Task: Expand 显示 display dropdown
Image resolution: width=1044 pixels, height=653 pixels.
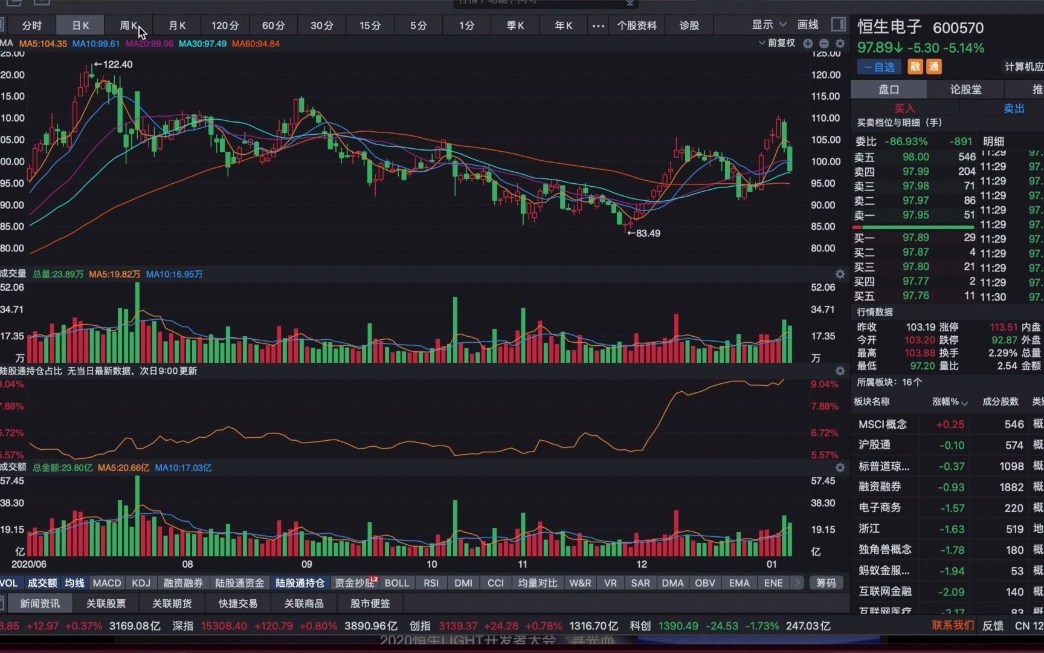Action: pos(769,25)
